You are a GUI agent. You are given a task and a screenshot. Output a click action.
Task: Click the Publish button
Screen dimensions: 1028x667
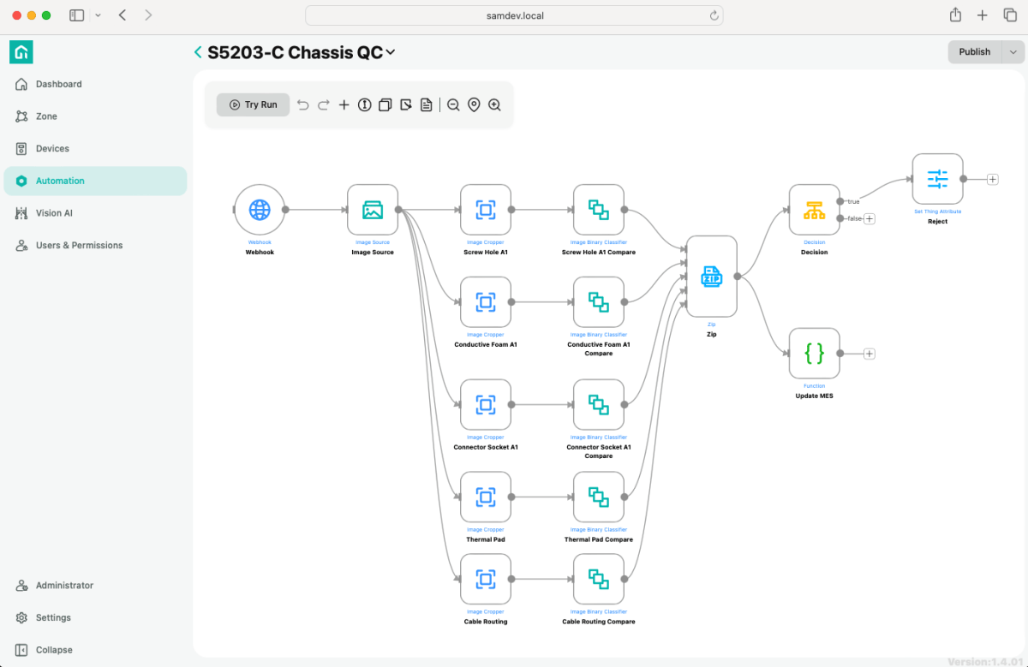[975, 51]
